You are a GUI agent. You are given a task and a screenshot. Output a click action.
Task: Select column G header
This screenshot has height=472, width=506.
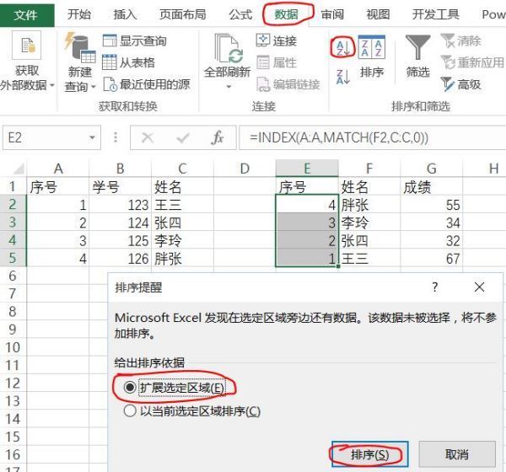(432, 169)
